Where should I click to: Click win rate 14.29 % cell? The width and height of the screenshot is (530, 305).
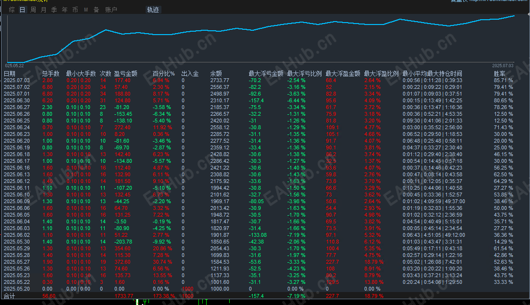pyautogui.click(x=503, y=242)
